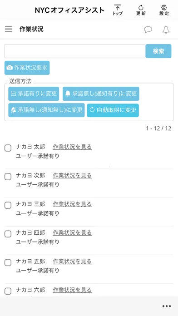Select 承諾有りに変更 button
The image size is (178, 316).
tap(34, 94)
